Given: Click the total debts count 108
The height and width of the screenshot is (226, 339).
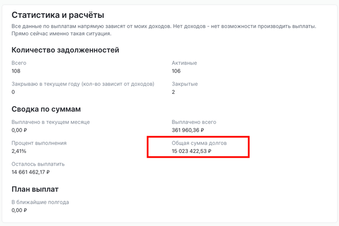Looking at the screenshot, I should pyautogui.click(x=16, y=71).
